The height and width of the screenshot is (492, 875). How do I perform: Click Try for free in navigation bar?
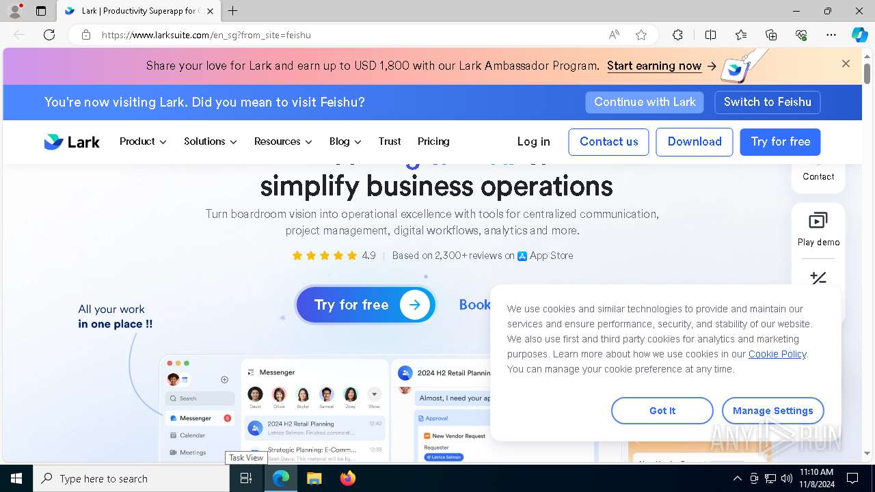click(x=780, y=141)
